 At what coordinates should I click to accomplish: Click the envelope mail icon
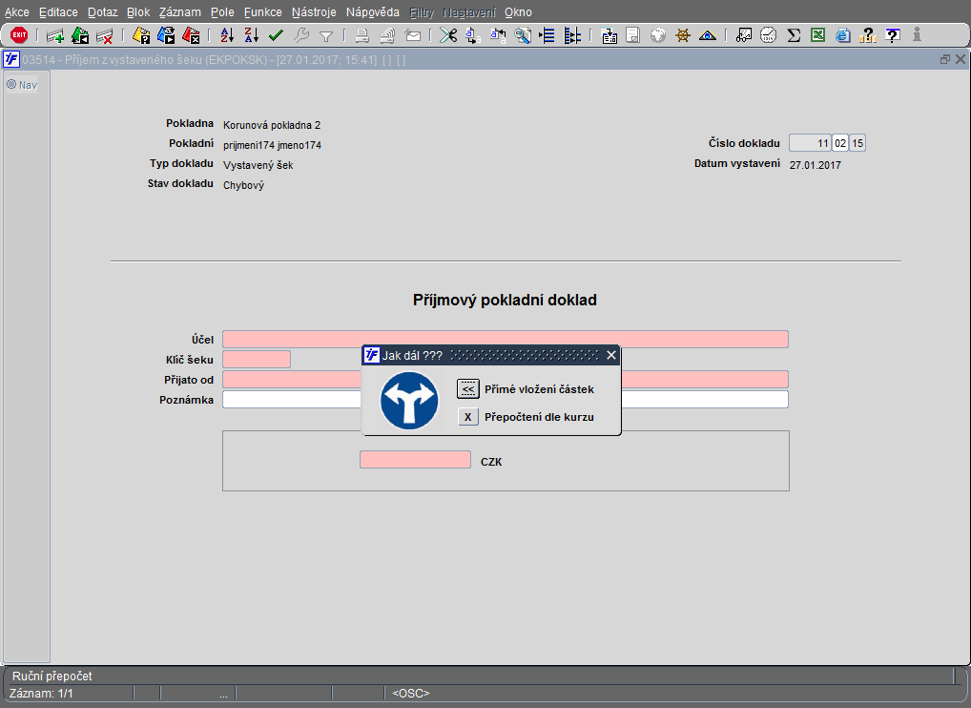(412, 36)
